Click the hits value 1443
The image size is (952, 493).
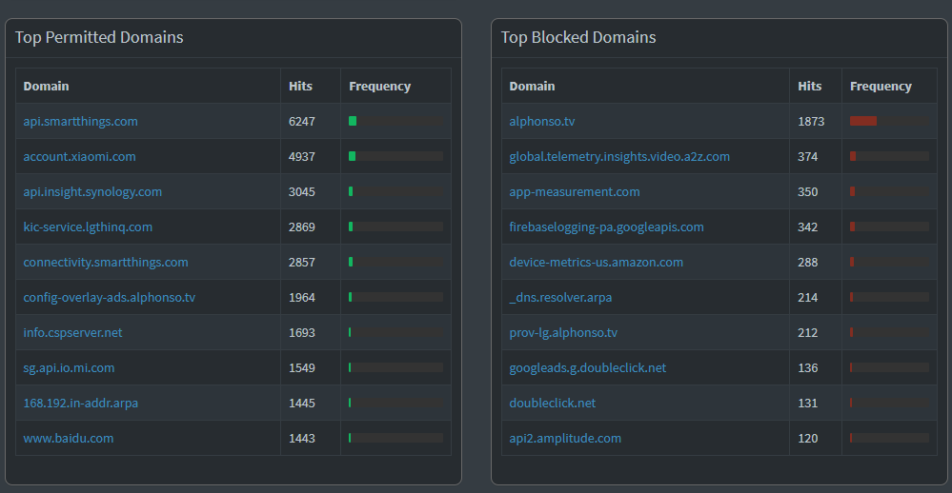pyautogui.click(x=302, y=438)
